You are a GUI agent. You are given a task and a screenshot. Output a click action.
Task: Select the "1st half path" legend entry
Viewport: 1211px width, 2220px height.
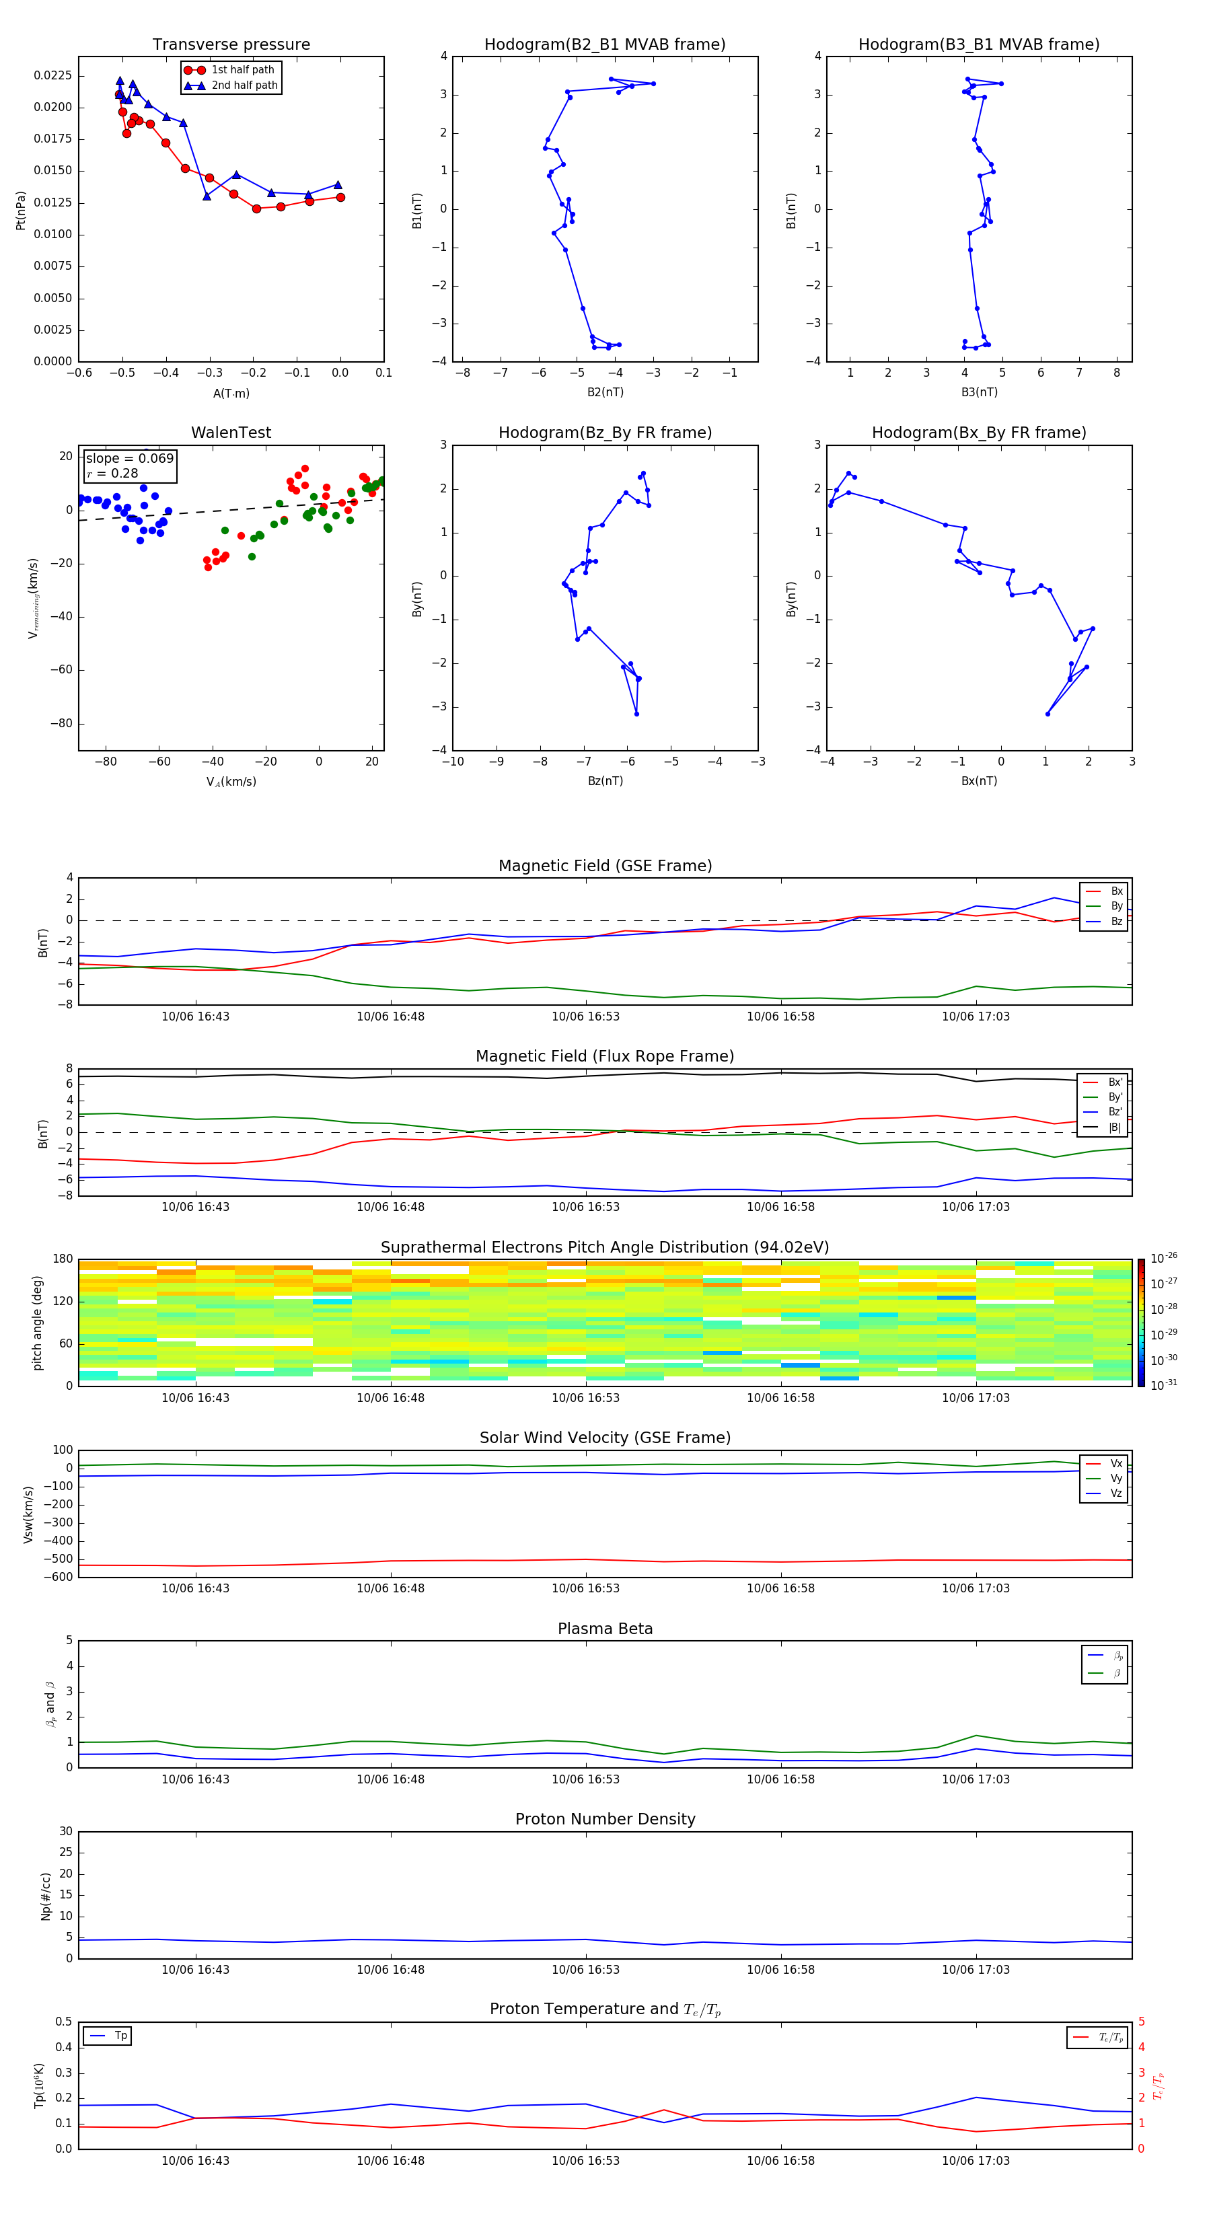coord(230,70)
